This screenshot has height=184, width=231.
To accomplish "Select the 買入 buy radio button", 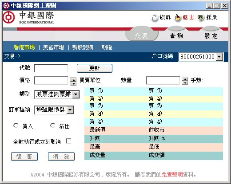I will (x=16, y=125).
